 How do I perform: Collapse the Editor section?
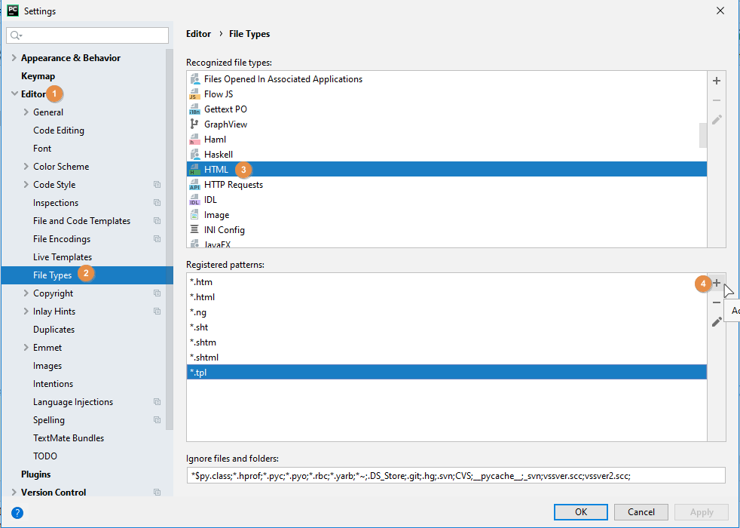click(x=14, y=94)
